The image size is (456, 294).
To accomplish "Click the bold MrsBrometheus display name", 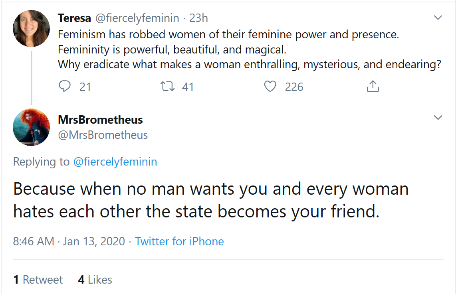I will tap(100, 119).
